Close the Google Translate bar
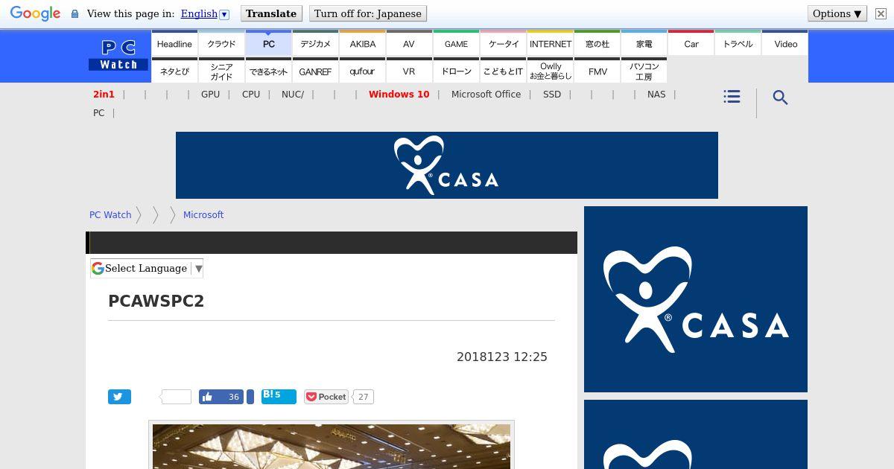Screen dimensions: 894x469 [x=881, y=13]
